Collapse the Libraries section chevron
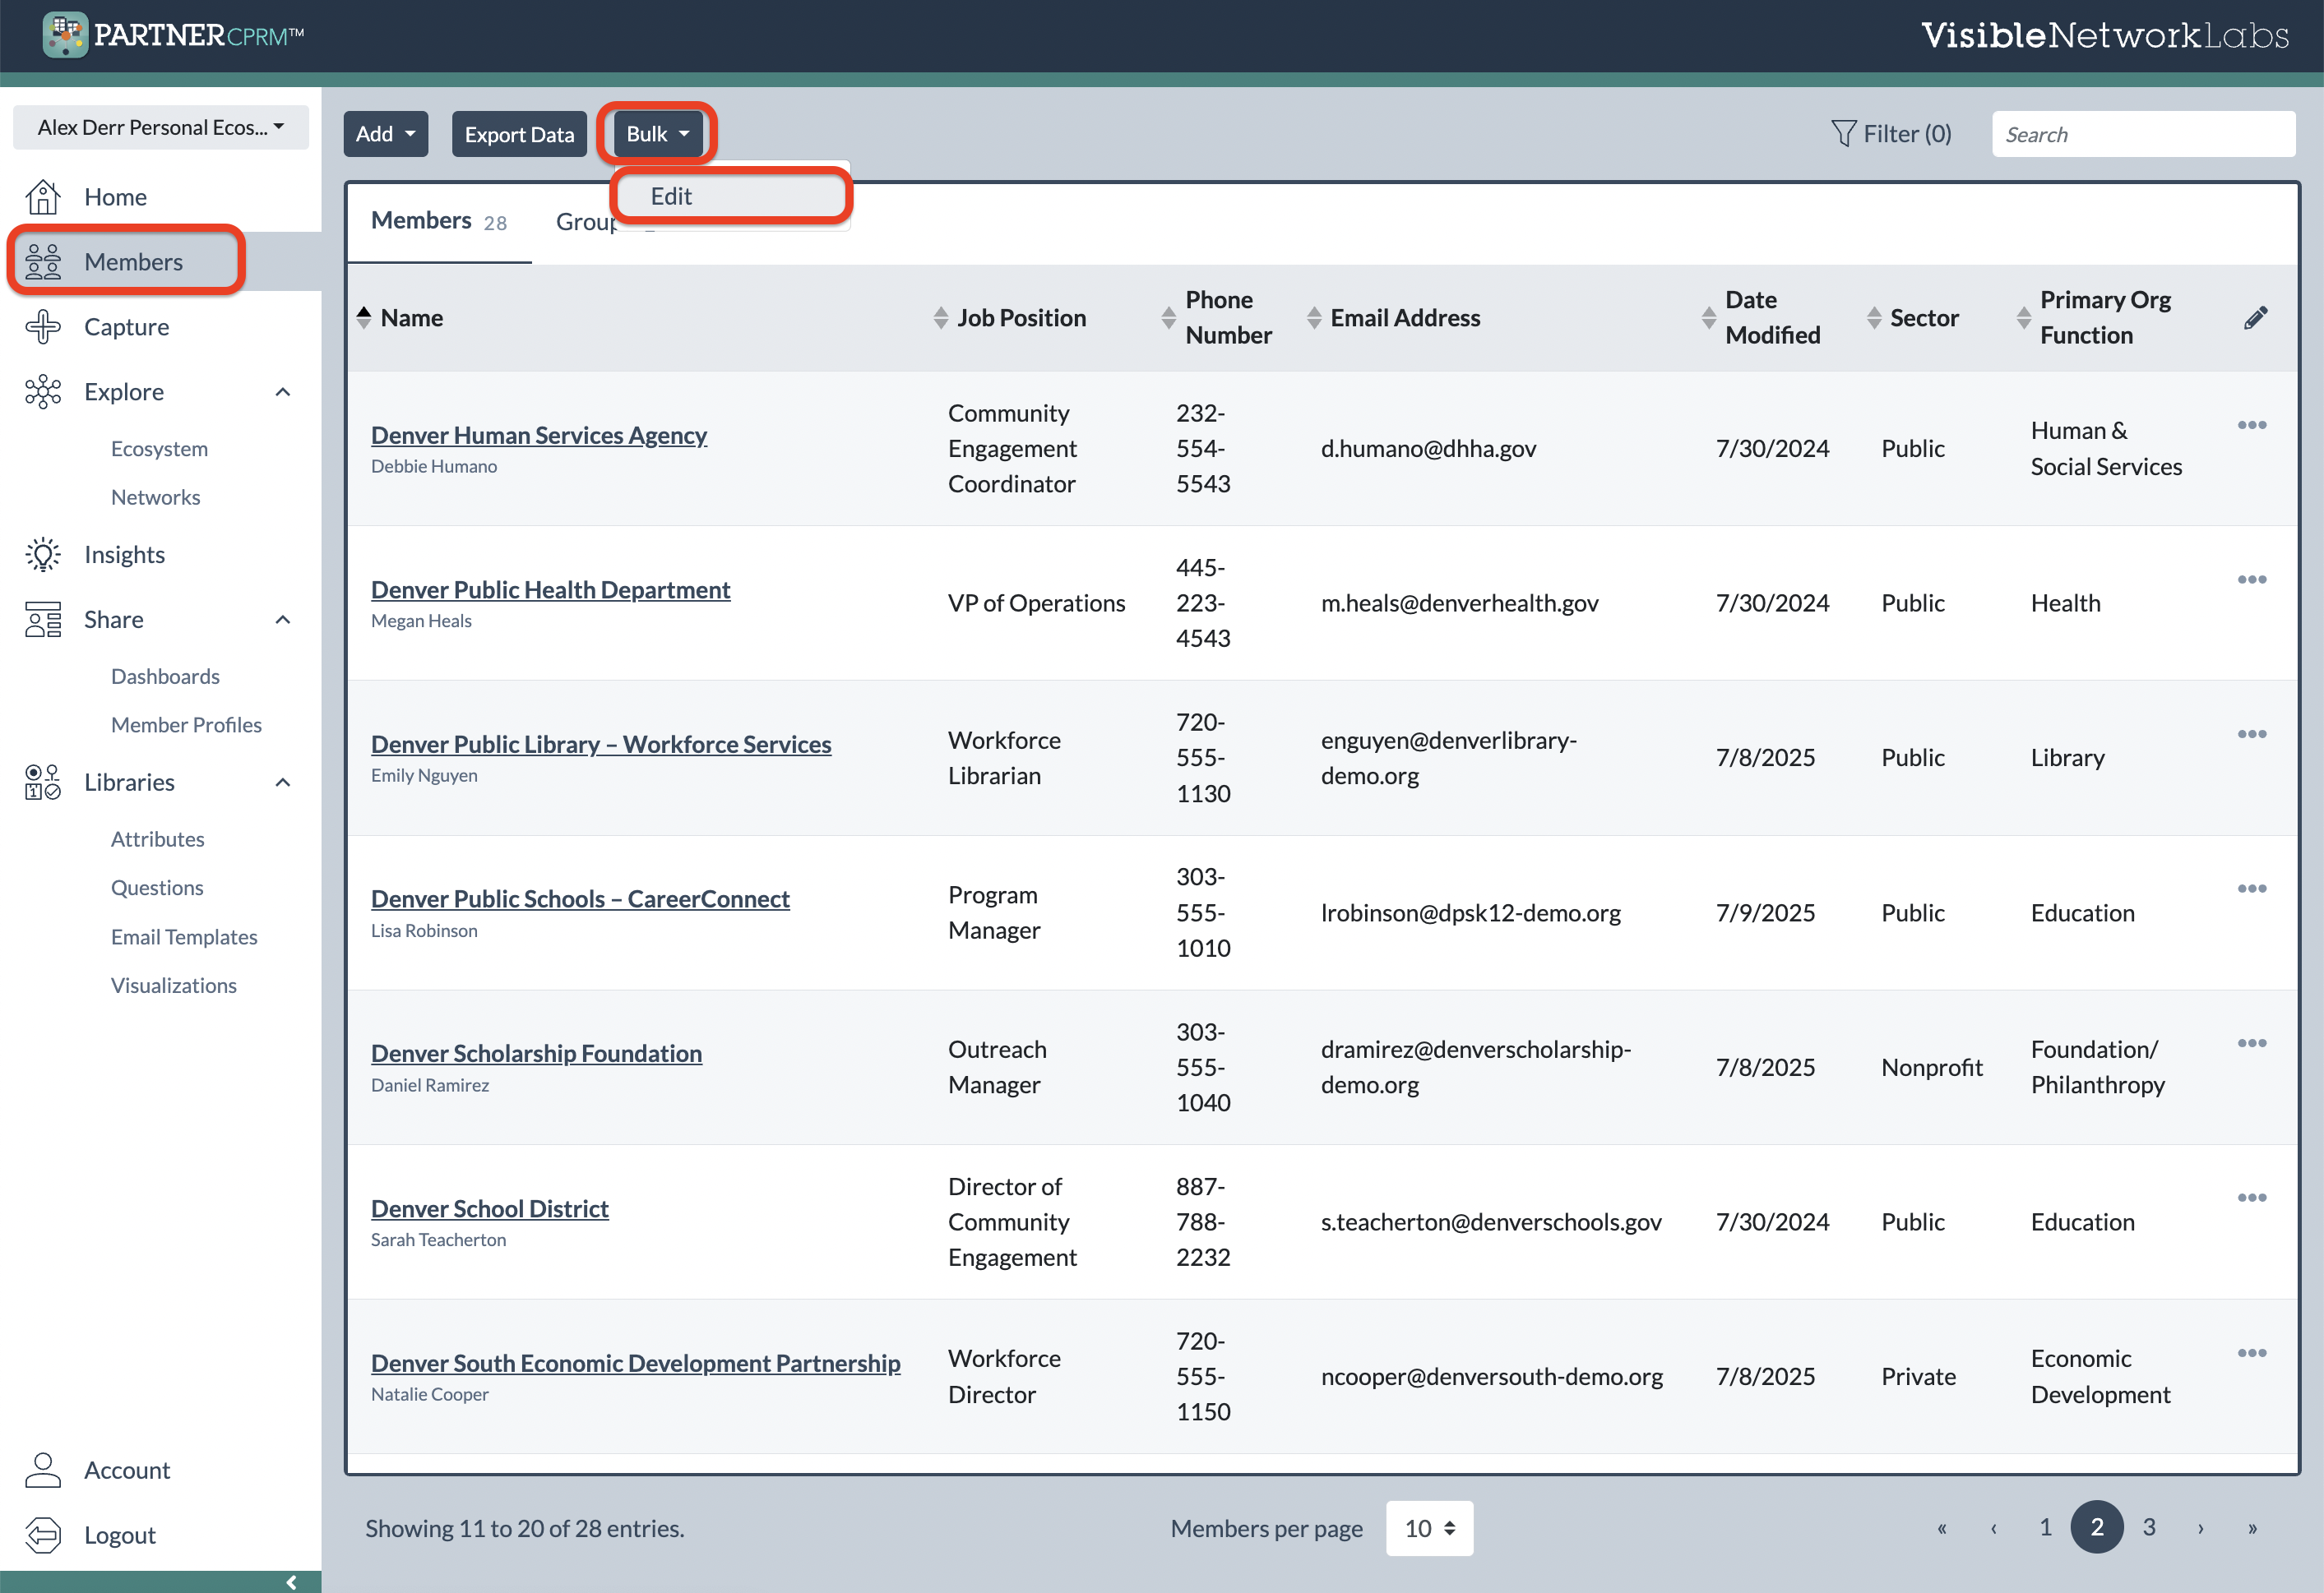Image resolution: width=2324 pixels, height=1593 pixels. pos(283,783)
